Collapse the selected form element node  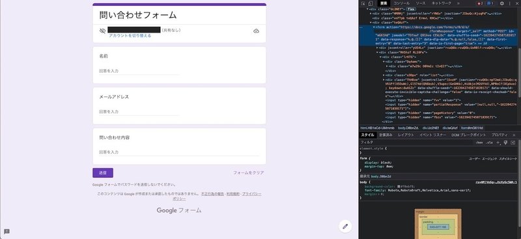374,27
